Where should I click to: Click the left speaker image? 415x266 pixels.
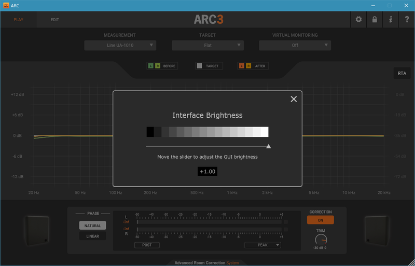37,231
